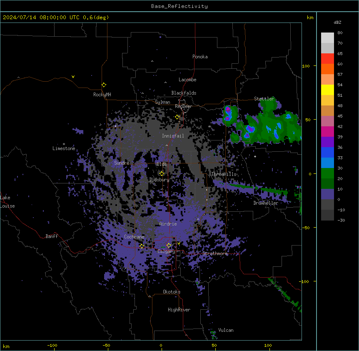The width and height of the screenshot is (359, 351).
Task: Click the HighRiver town label
Action: tap(179, 310)
